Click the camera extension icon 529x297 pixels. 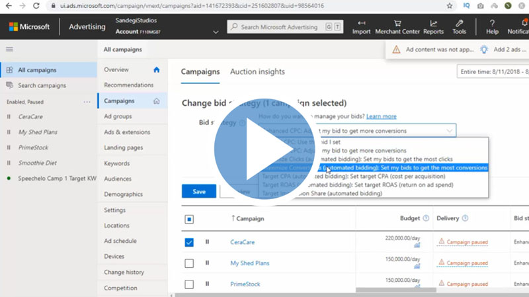pyautogui.click(x=481, y=6)
